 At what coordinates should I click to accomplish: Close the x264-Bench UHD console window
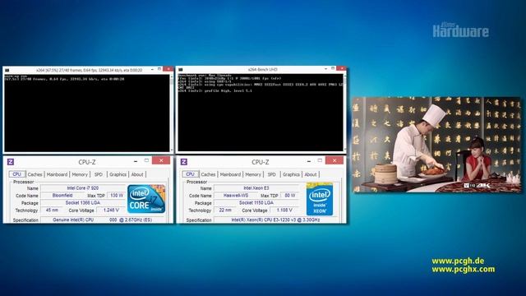click(x=341, y=68)
